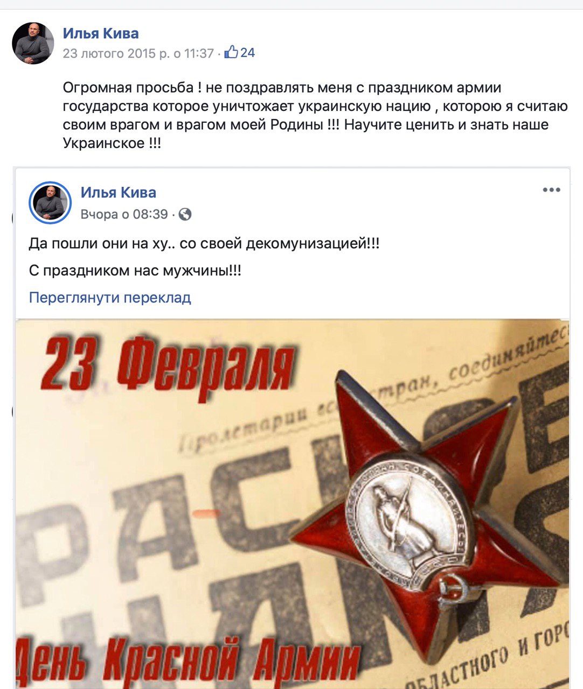Click the Да пошли они post text

coord(204,243)
